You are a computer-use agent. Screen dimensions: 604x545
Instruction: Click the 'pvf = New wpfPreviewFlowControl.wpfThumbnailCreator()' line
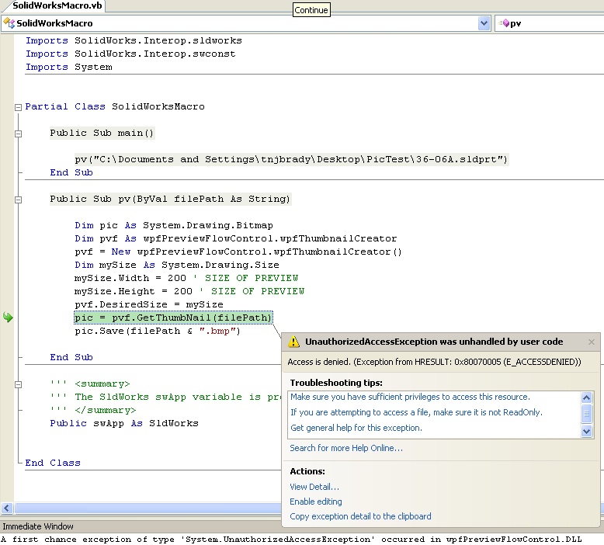point(238,252)
